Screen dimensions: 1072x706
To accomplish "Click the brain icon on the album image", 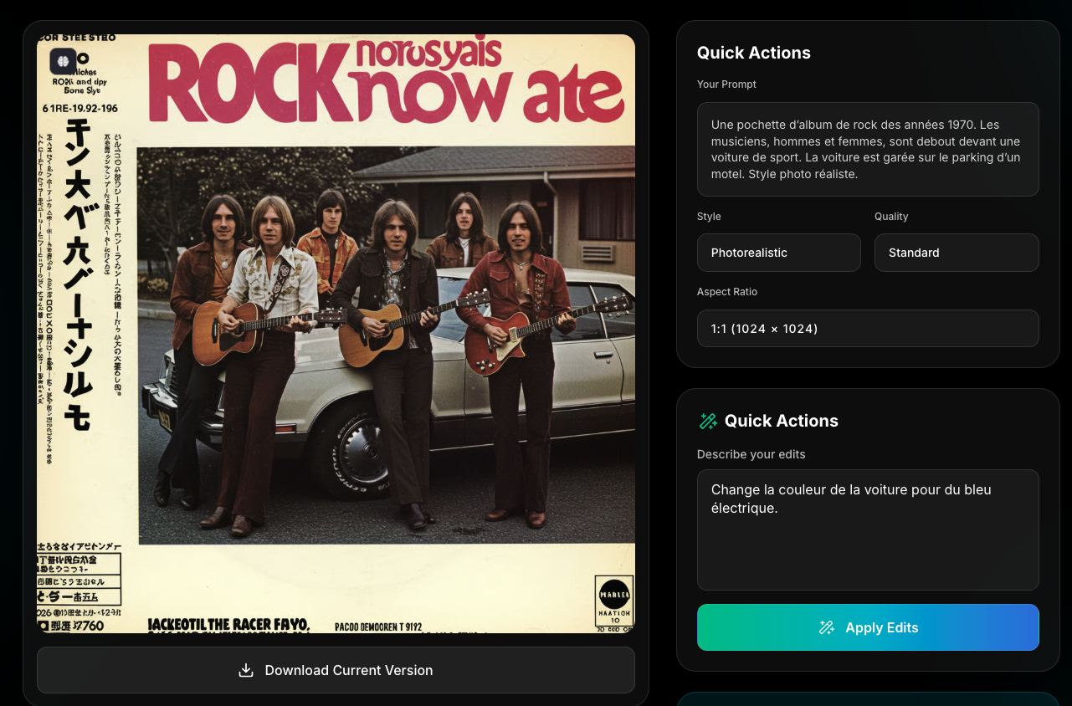I will click(63, 61).
